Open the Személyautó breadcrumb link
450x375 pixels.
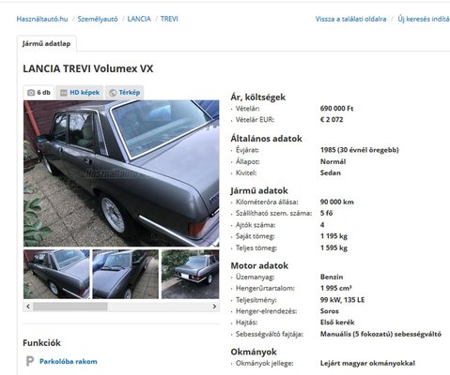(x=98, y=19)
